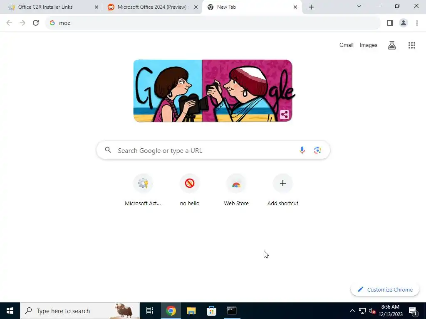This screenshot has width=426, height=319.
Task: Add a new shortcut tile
Action: pyautogui.click(x=283, y=190)
